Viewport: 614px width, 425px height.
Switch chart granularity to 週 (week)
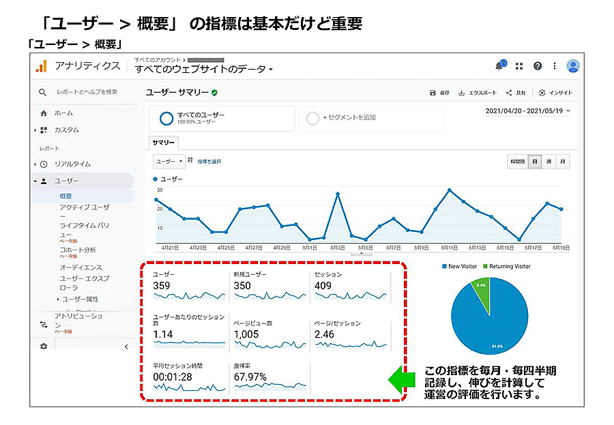tap(549, 162)
